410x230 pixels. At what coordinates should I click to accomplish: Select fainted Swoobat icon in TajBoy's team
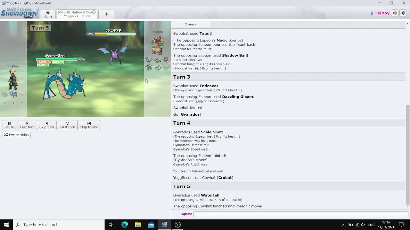(5, 95)
